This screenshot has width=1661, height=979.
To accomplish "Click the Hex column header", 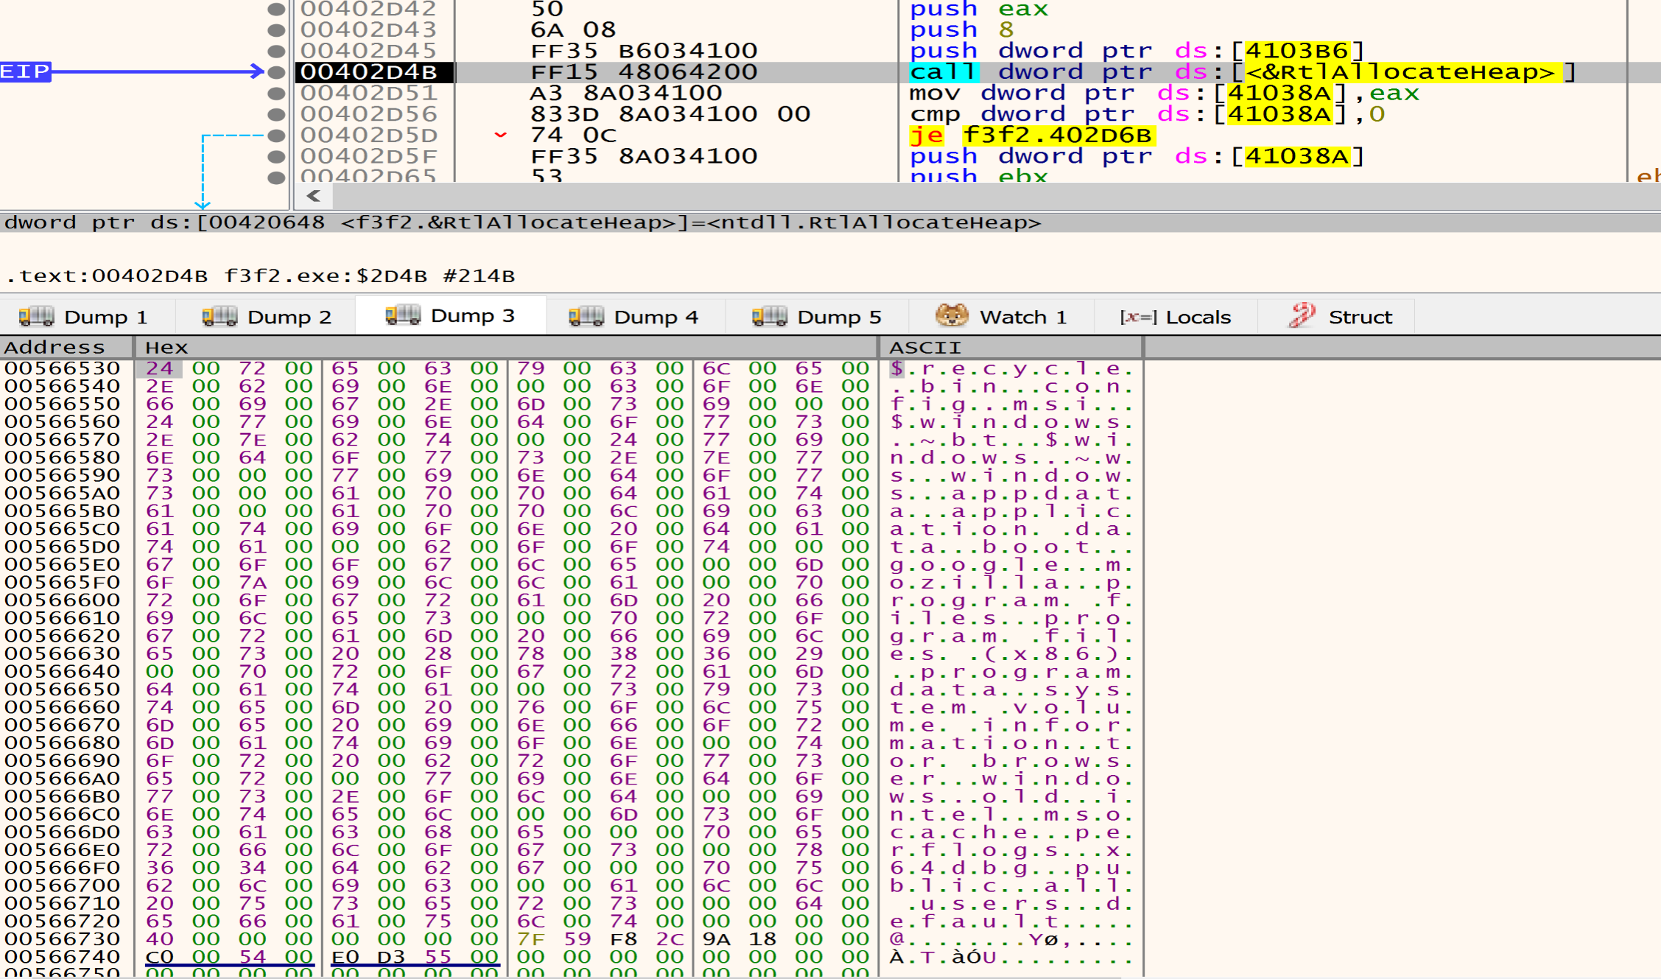I will tap(166, 347).
